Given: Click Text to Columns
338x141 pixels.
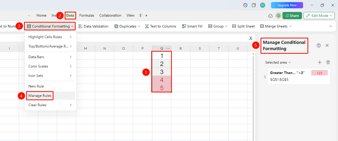Looking at the screenshot, I should (161, 26).
